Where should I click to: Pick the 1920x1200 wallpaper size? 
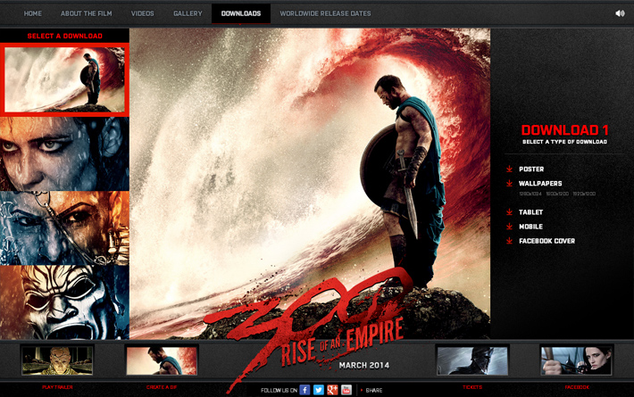pyautogui.click(x=584, y=194)
